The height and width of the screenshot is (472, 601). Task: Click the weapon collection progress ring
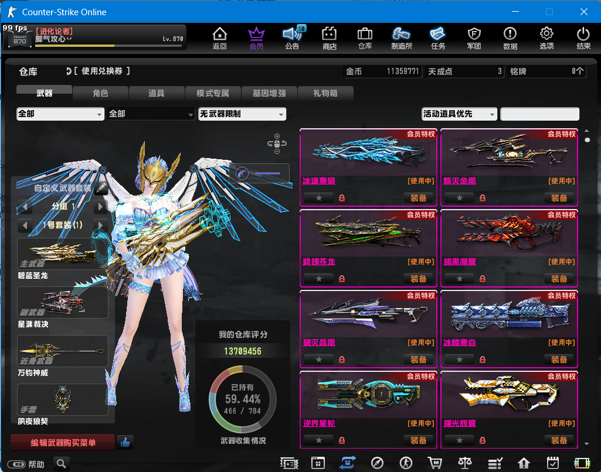pyautogui.click(x=243, y=399)
